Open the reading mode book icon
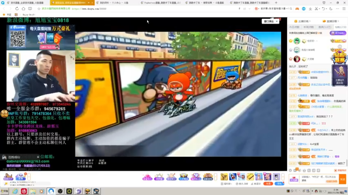The width and height of the screenshot is (348, 195). pos(30,9)
